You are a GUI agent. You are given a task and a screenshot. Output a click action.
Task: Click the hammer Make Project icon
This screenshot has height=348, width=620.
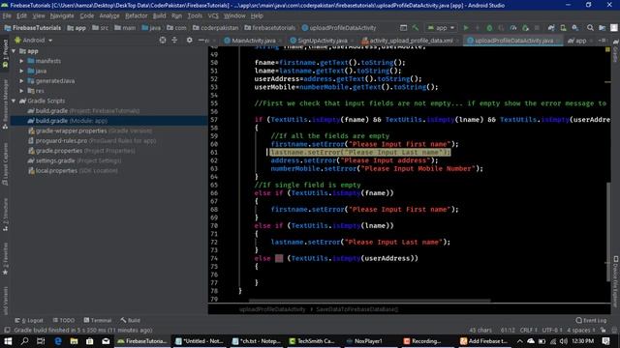(x=416, y=28)
